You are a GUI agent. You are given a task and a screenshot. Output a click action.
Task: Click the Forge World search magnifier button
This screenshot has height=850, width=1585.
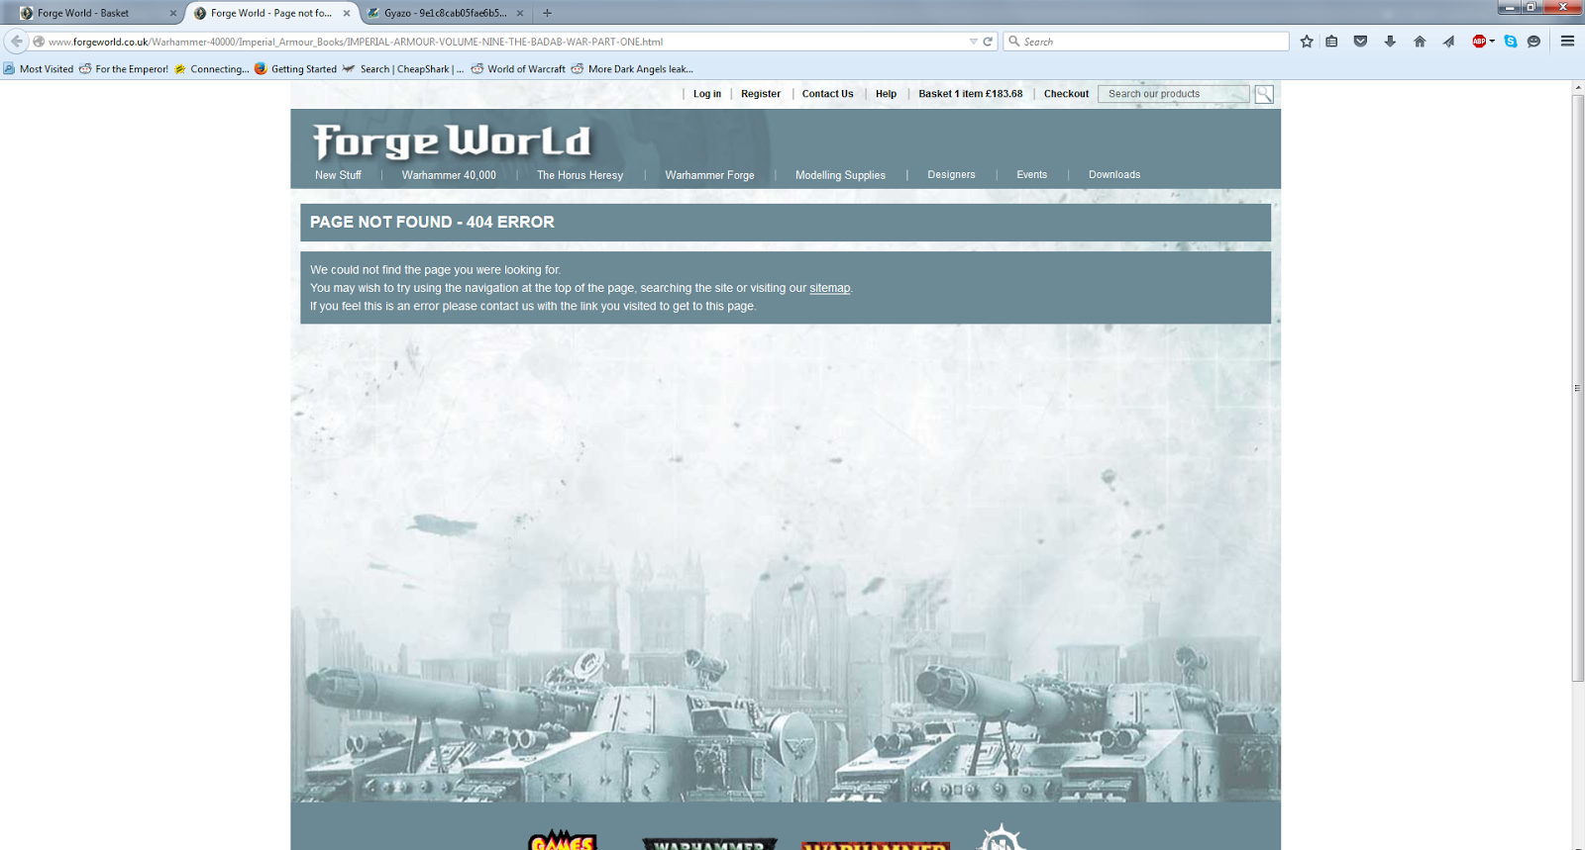point(1264,94)
